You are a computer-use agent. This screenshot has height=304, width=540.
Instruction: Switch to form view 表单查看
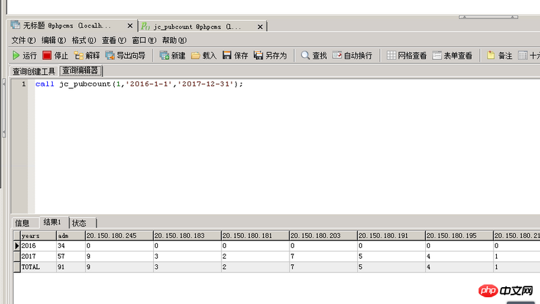(x=452, y=55)
